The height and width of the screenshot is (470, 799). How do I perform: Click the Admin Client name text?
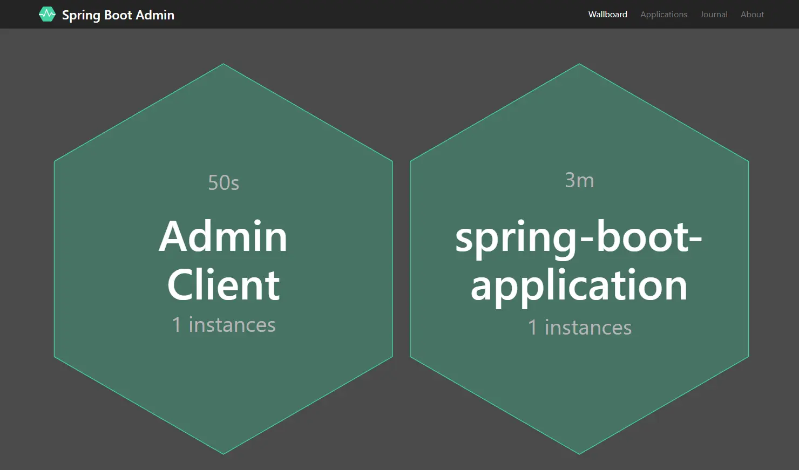pyautogui.click(x=224, y=260)
